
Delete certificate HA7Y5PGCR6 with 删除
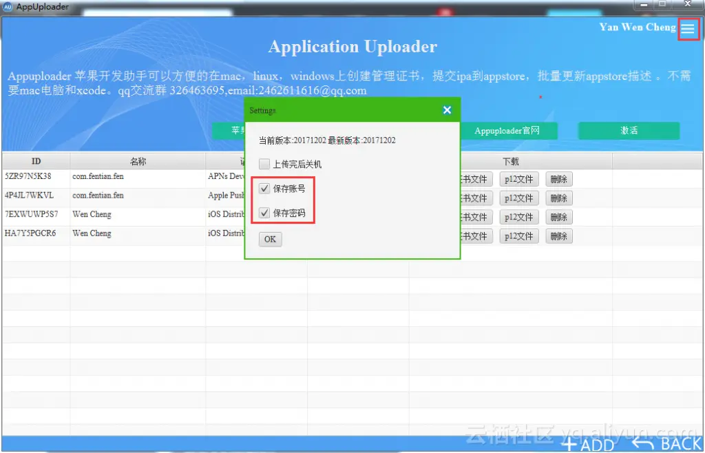pos(559,236)
